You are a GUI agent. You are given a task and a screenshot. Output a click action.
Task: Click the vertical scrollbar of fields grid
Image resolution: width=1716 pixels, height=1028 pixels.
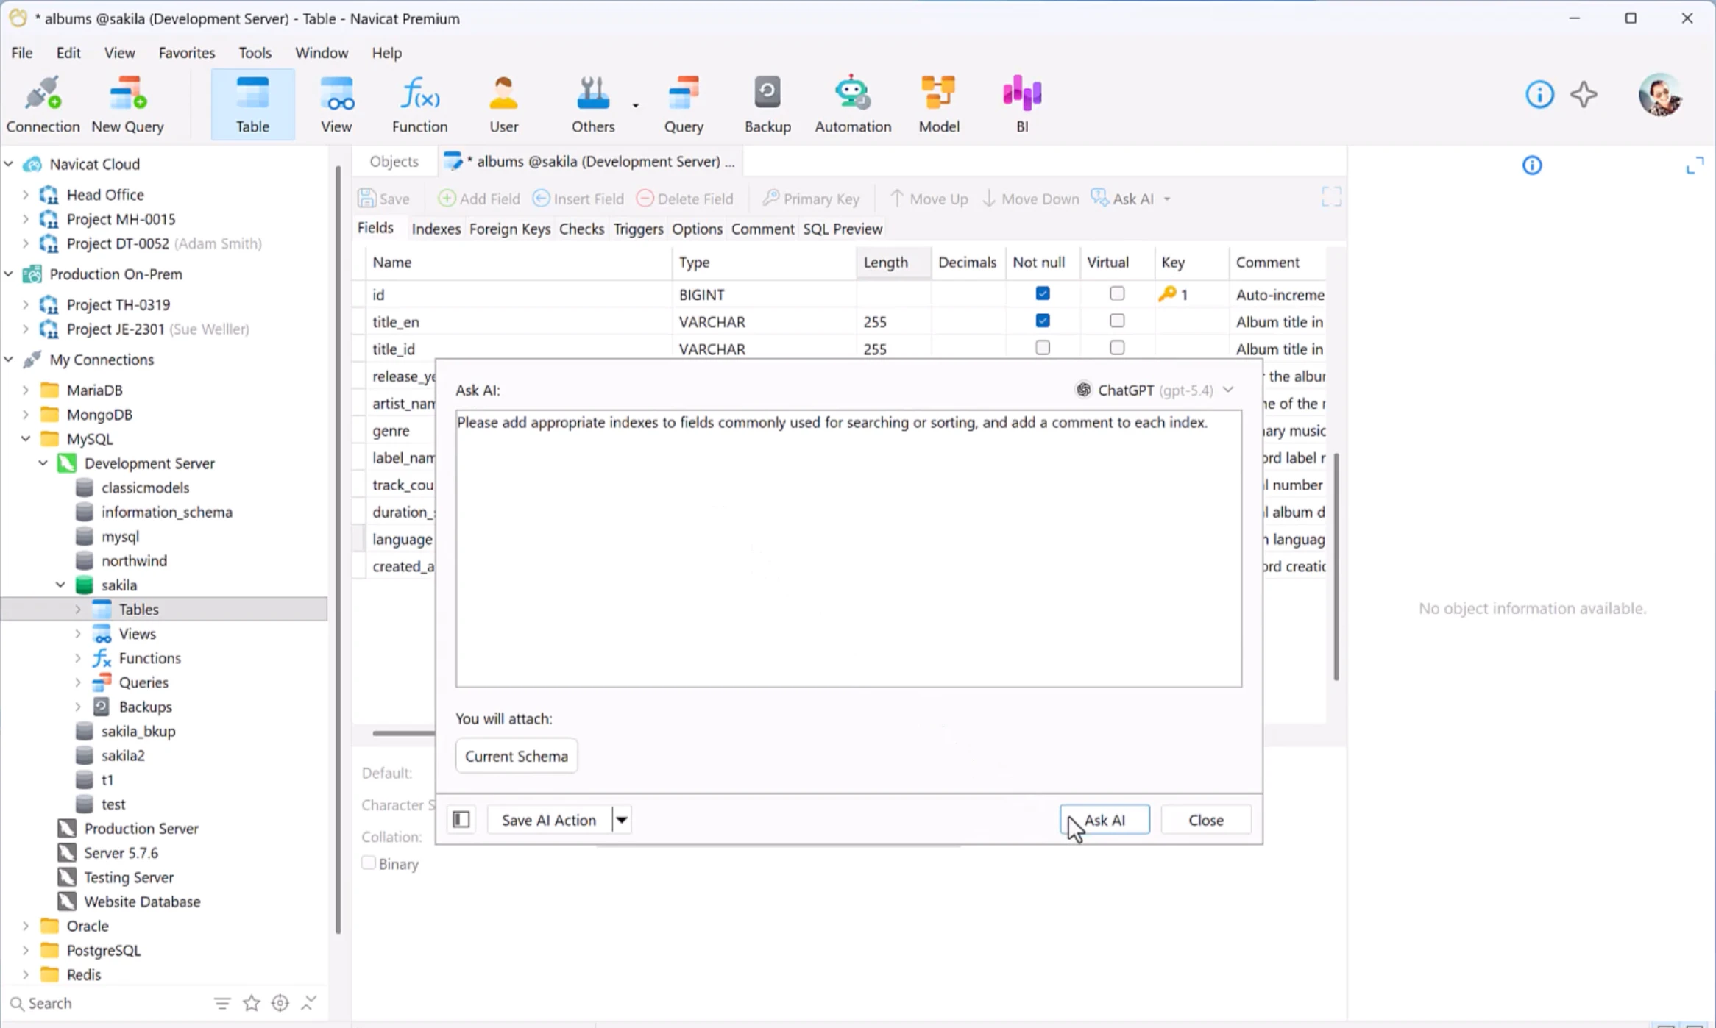(x=1336, y=566)
